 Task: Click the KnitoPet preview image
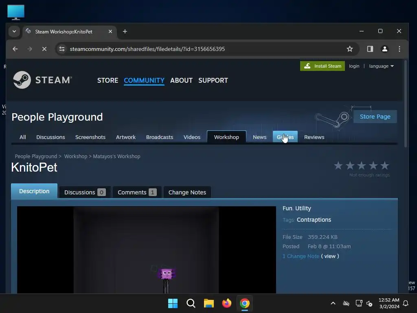[x=146, y=250]
